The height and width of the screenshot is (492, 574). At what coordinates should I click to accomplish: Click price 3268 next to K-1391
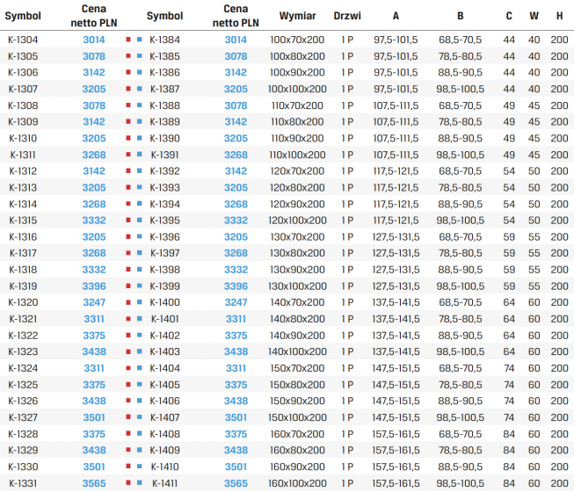236,155
